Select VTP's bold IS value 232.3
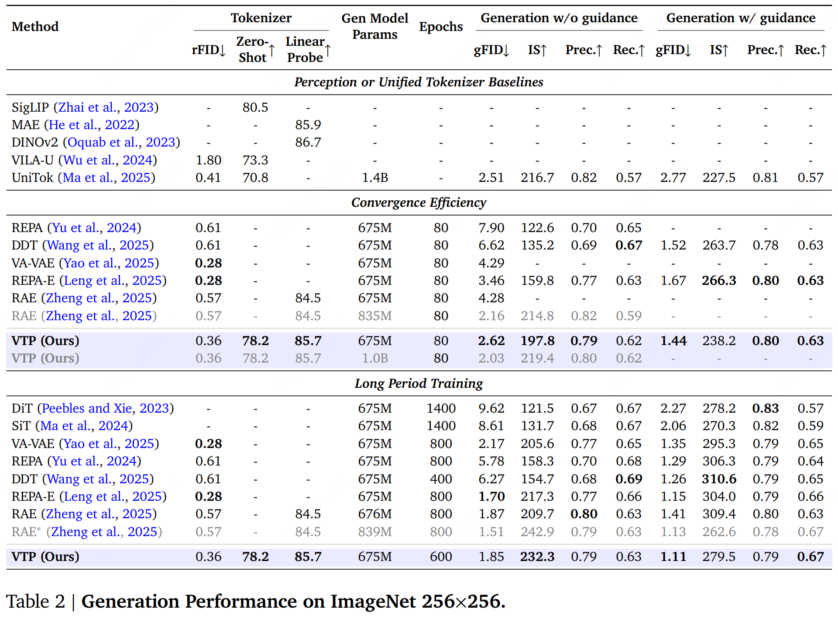This screenshot has width=838, height=619. [x=537, y=557]
